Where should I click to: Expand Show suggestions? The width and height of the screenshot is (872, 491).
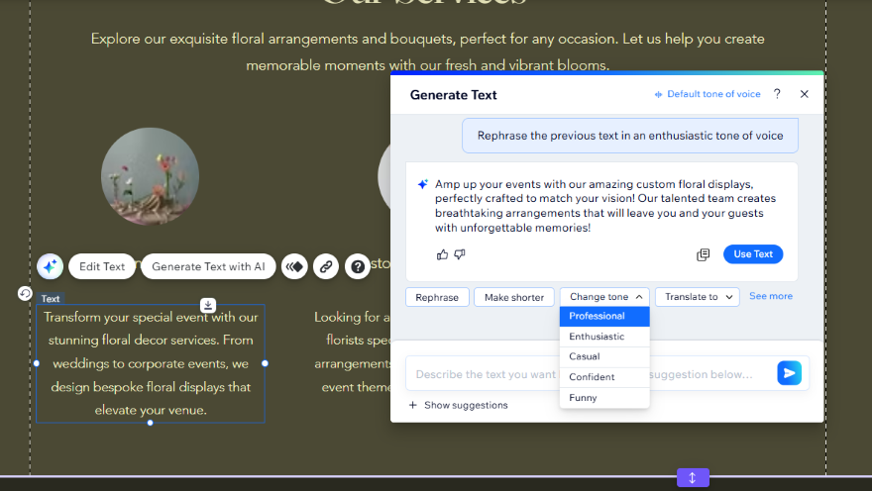pyautogui.click(x=459, y=405)
